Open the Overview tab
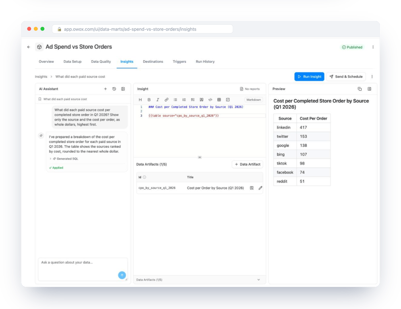Screen dimensions: 401x309 coord(46,62)
